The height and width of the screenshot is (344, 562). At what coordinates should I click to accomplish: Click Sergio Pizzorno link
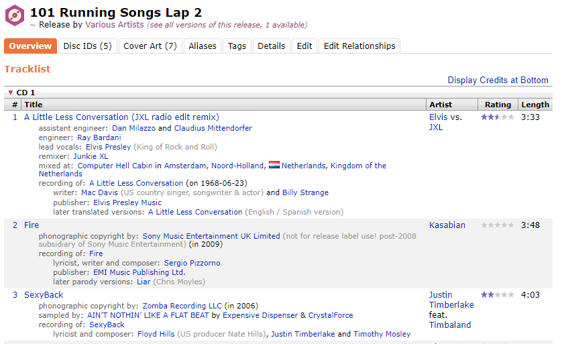(192, 263)
